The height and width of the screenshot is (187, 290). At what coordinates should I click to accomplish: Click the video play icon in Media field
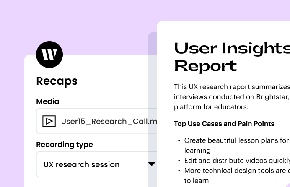click(49, 121)
